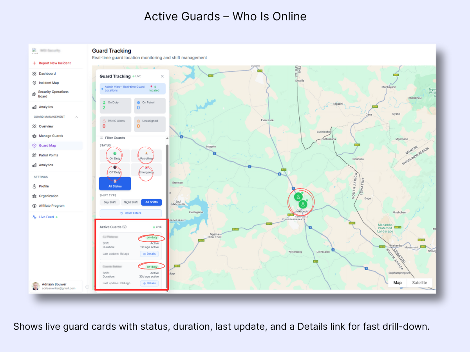Collapse the Guard Management section
This screenshot has height=352, width=470.
point(76,117)
